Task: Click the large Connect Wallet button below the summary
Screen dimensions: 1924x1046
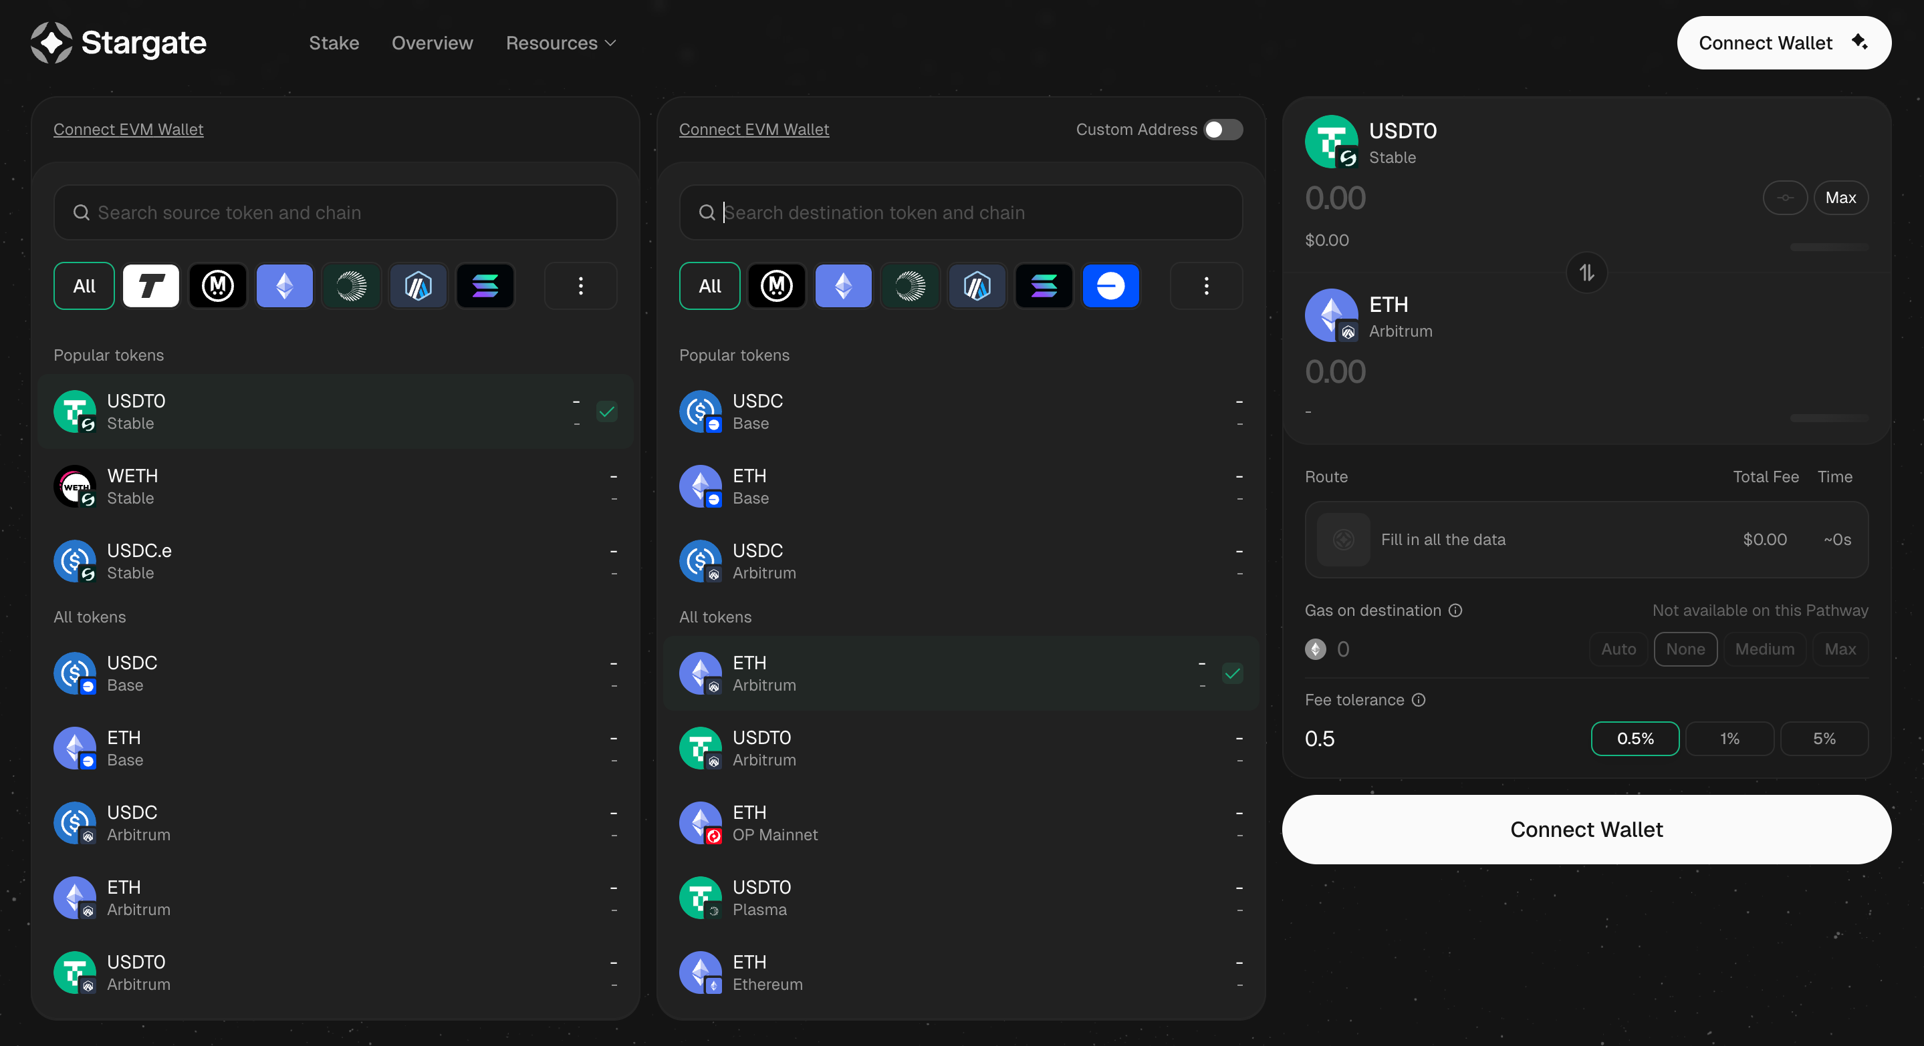Action: (x=1586, y=830)
